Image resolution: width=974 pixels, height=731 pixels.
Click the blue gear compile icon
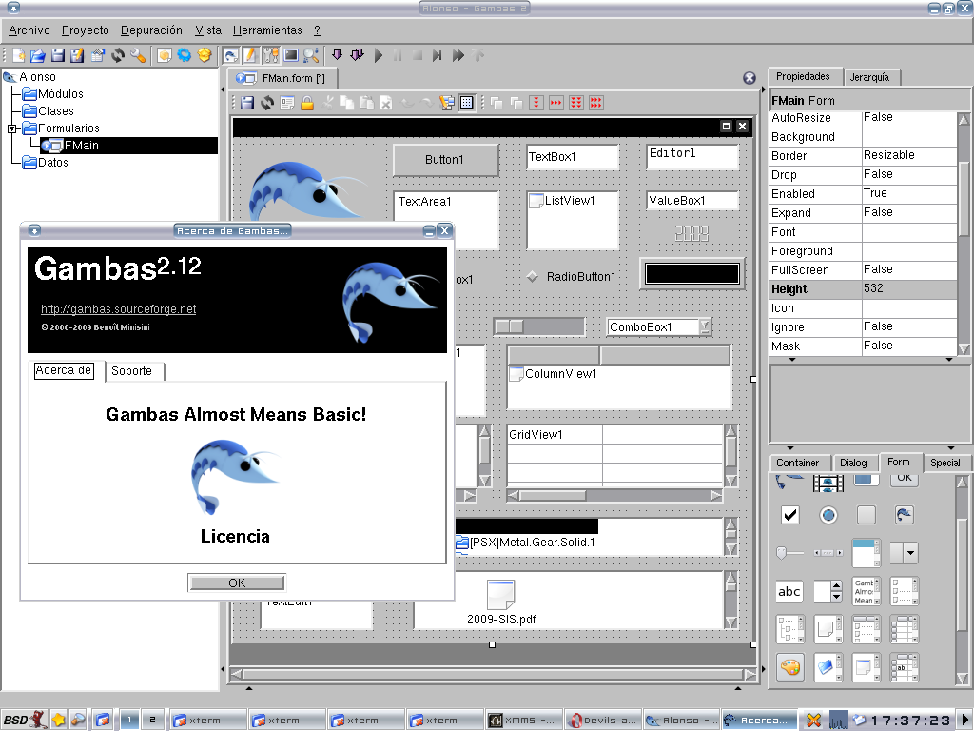coord(185,55)
